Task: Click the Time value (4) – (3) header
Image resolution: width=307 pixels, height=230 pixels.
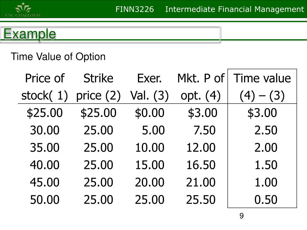Action: coord(262,87)
